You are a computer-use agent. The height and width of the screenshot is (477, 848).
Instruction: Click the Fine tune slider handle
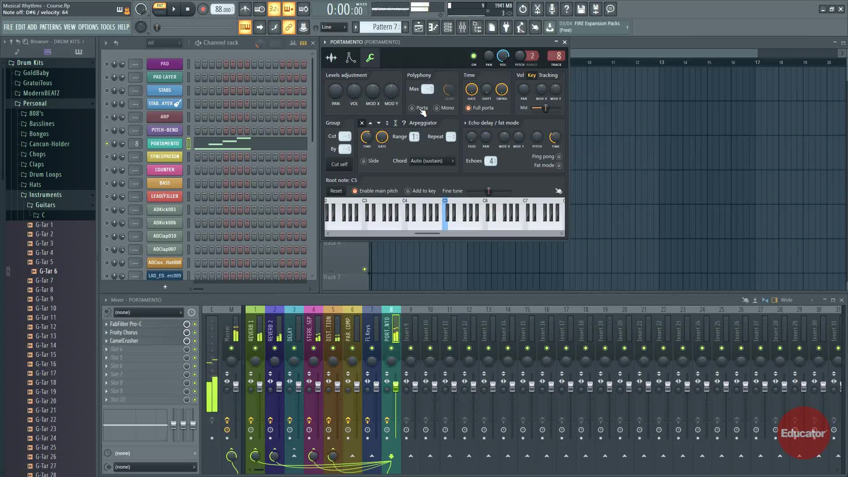coord(488,191)
